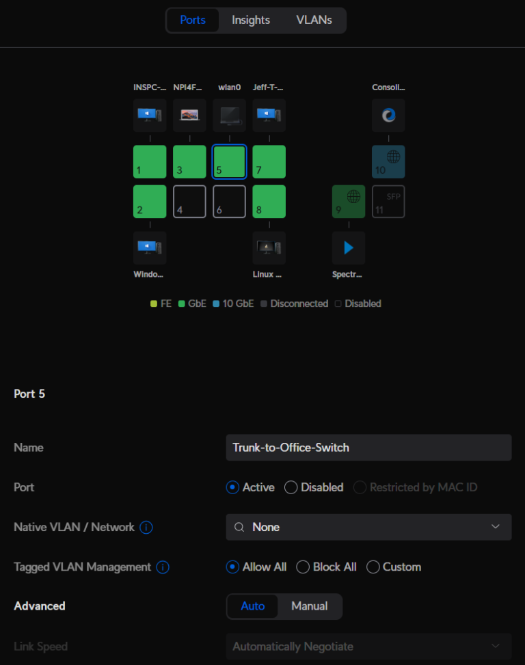This screenshot has width=525, height=665.
Task: Click the port Name text field
Action: (368, 448)
